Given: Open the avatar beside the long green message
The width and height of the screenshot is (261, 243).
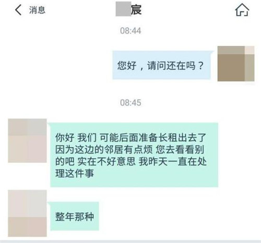Looking at the screenshot, I should [27, 140].
